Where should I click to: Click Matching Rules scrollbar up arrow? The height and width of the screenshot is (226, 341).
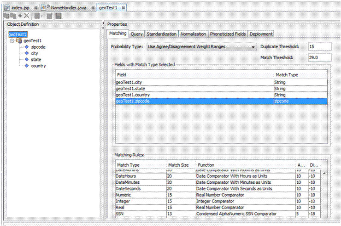[x=324, y=173]
